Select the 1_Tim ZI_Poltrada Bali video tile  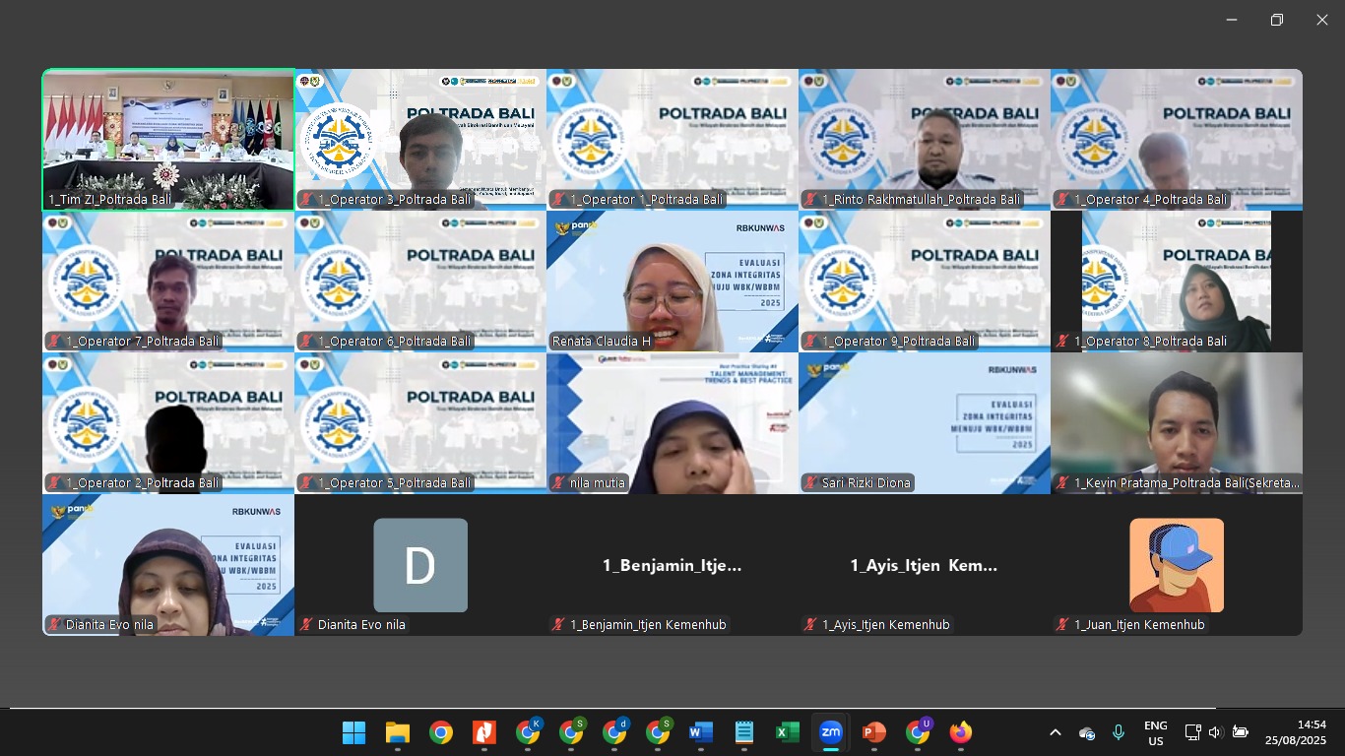point(168,139)
